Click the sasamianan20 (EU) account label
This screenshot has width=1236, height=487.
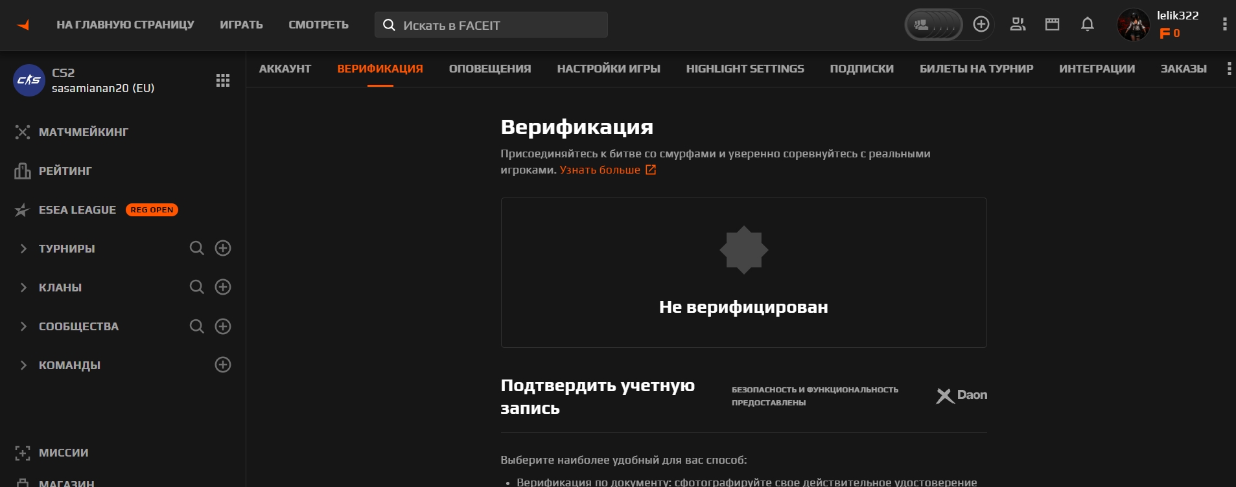[x=103, y=88]
